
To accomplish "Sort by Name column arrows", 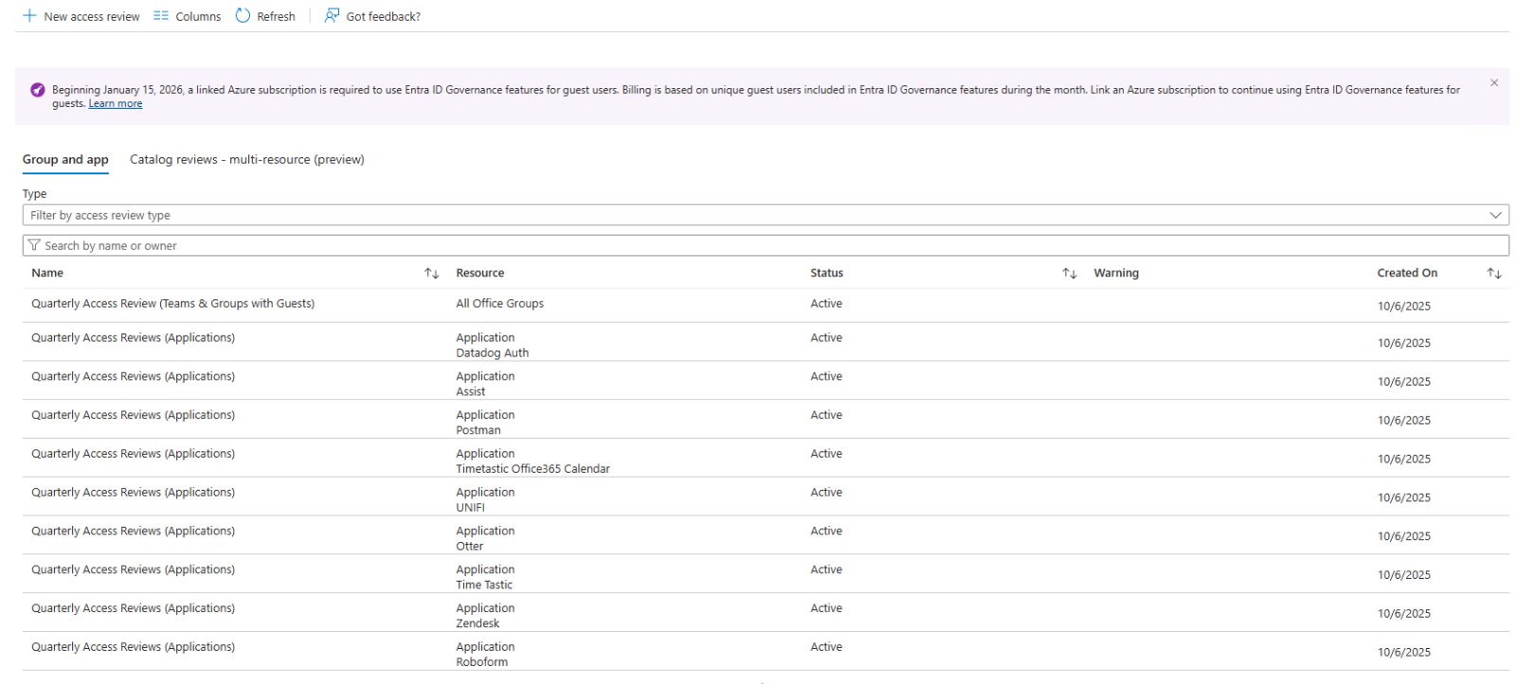I will 432,273.
